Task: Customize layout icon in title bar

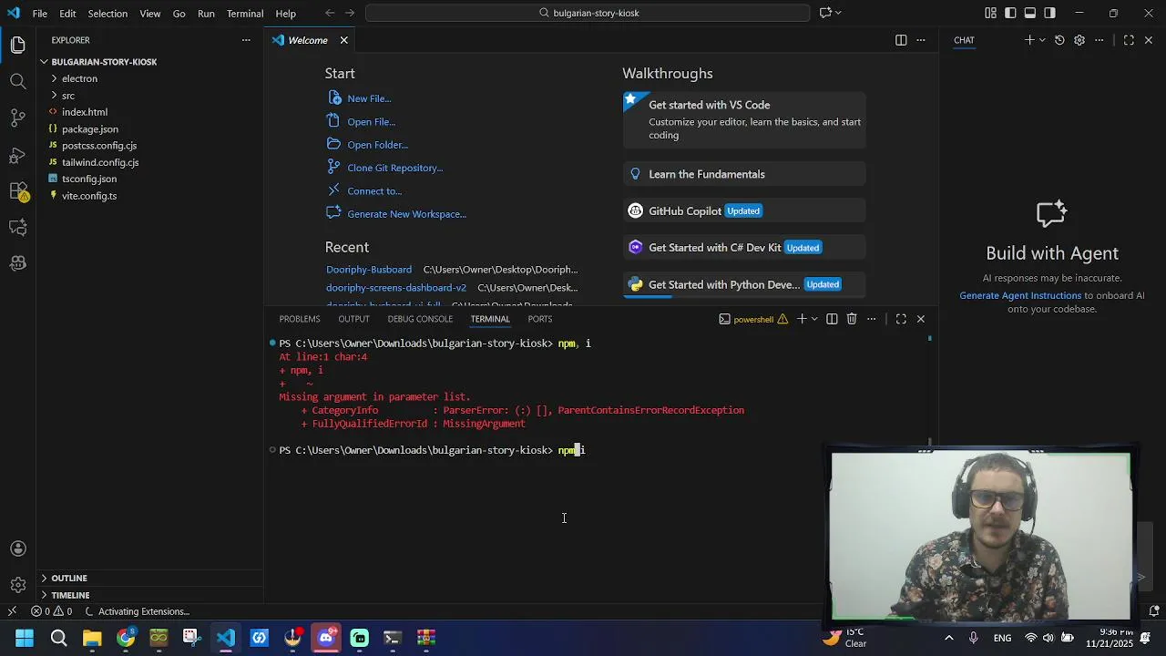Action: (990, 13)
